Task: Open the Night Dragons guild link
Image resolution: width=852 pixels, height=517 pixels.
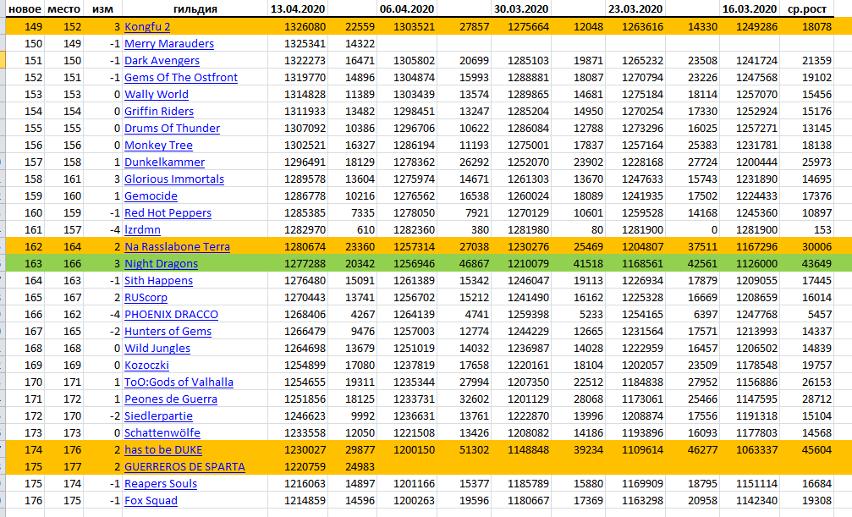Action: pos(162,264)
